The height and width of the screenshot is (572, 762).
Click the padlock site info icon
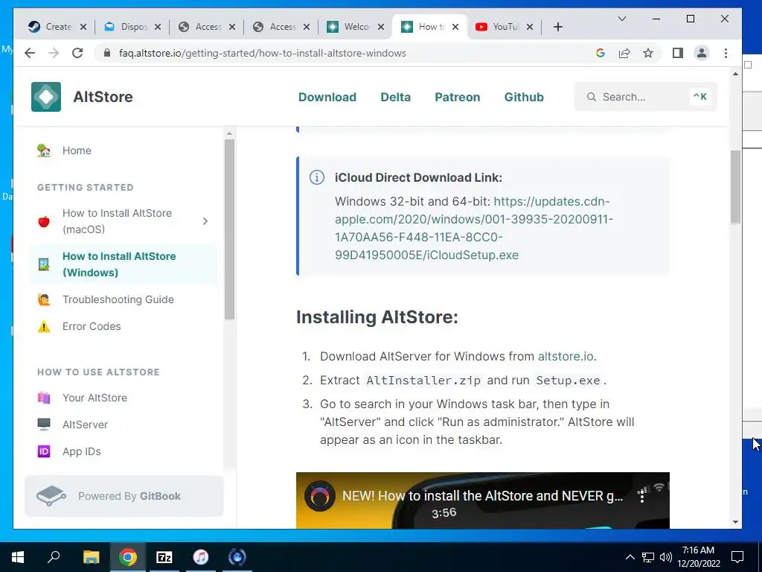point(107,53)
